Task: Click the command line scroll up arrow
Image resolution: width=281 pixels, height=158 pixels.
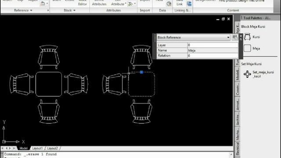Action: click(x=231, y=154)
